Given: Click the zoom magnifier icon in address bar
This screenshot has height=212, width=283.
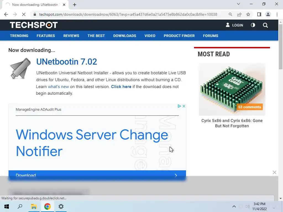Looking at the screenshot, I should tap(230, 14).
